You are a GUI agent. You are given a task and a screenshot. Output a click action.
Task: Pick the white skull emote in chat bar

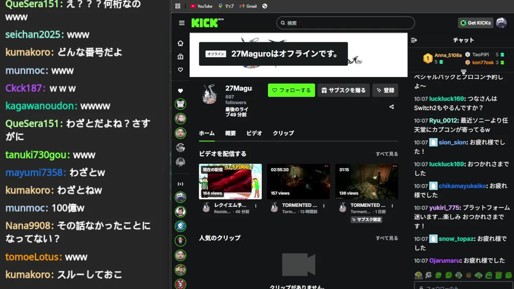click(429, 275)
